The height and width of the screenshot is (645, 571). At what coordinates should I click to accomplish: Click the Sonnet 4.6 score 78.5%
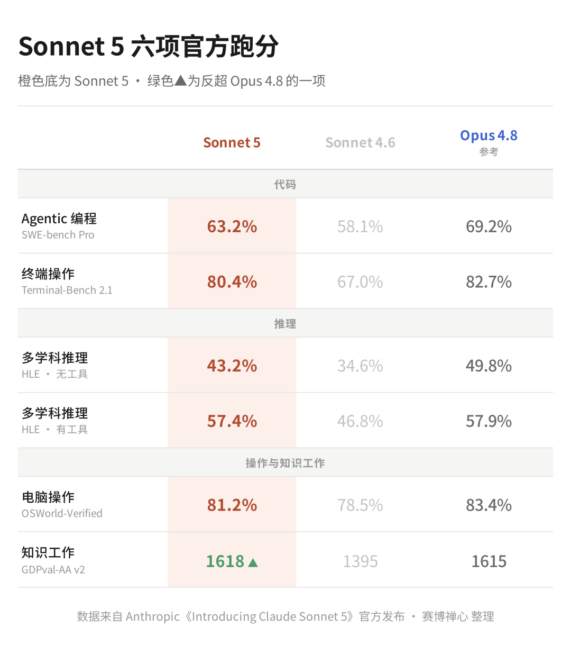(x=360, y=505)
